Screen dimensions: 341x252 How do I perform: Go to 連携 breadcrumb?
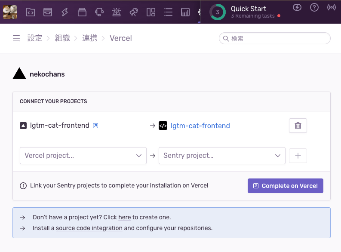[89, 38]
